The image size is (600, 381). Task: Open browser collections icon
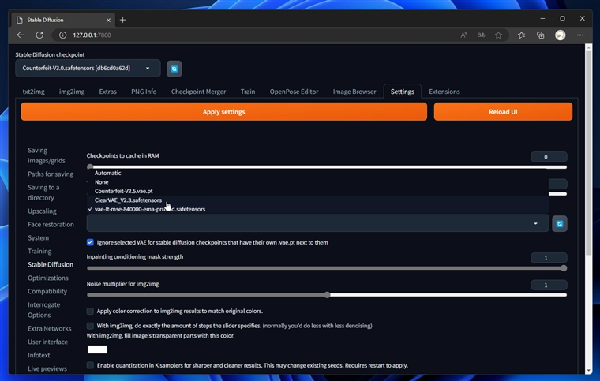tap(540, 35)
